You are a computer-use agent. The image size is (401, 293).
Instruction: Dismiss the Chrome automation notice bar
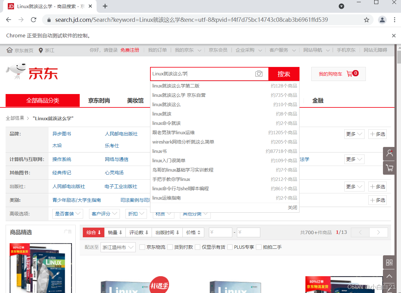point(394,36)
